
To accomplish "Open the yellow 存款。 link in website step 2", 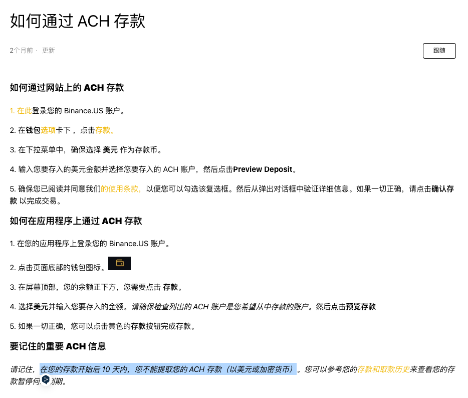I will (x=105, y=130).
